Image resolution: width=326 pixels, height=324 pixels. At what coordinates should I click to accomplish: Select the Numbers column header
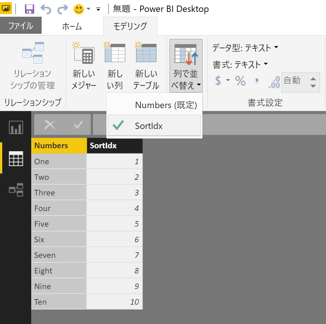(59, 146)
